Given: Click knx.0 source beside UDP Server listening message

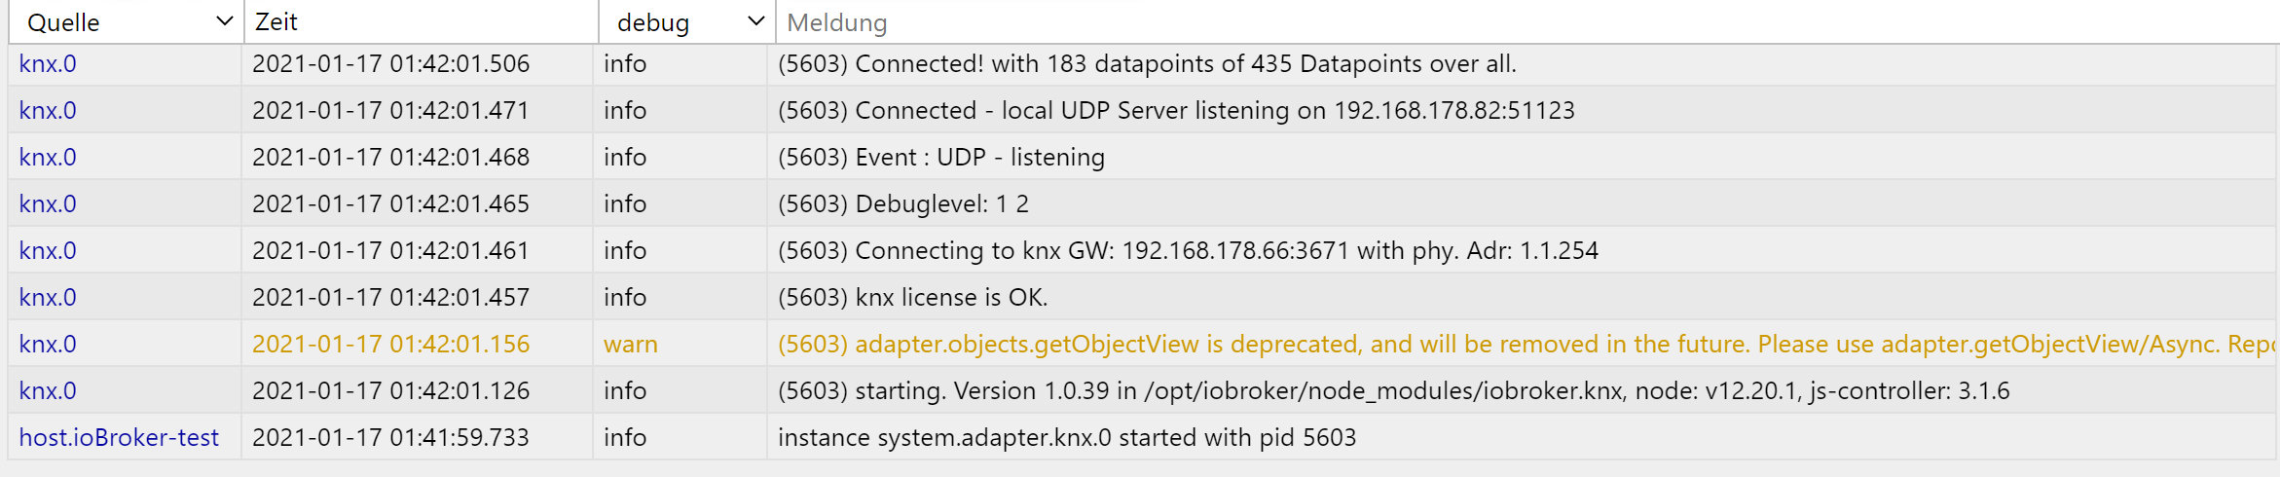Looking at the screenshot, I should (48, 111).
